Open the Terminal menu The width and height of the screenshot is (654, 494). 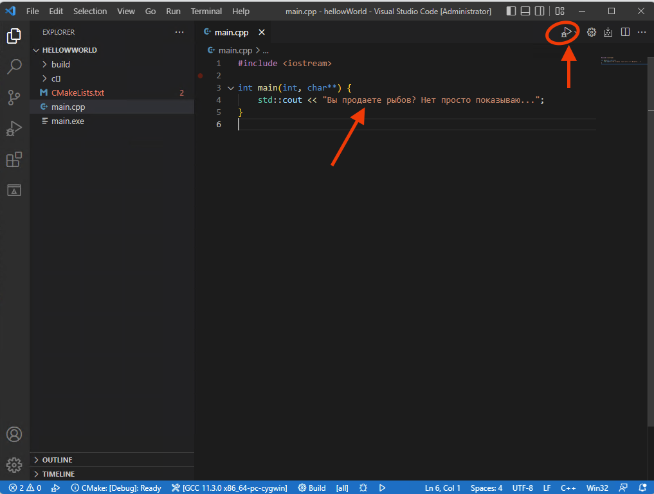[206, 11]
